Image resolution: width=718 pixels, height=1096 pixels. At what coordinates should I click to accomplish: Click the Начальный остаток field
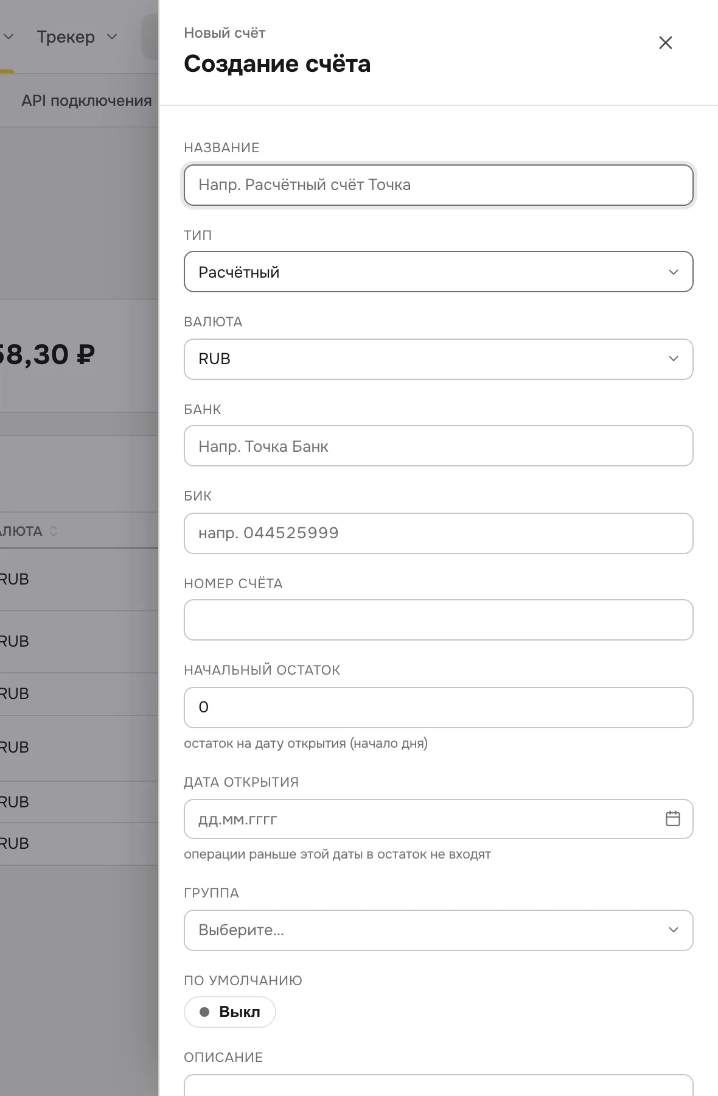point(439,708)
